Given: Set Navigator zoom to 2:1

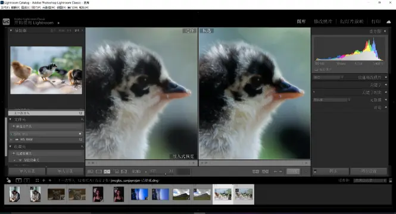Looking at the screenshot, I should click(x=77, y=30).
